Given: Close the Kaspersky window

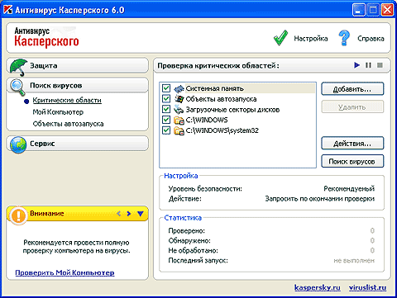Looking at the screenshot, I should (x=387, y=10).
